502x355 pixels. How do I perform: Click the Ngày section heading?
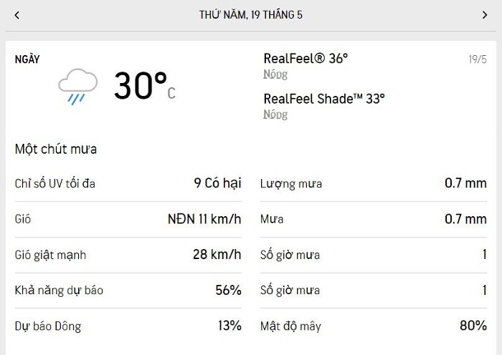[27, 59]
